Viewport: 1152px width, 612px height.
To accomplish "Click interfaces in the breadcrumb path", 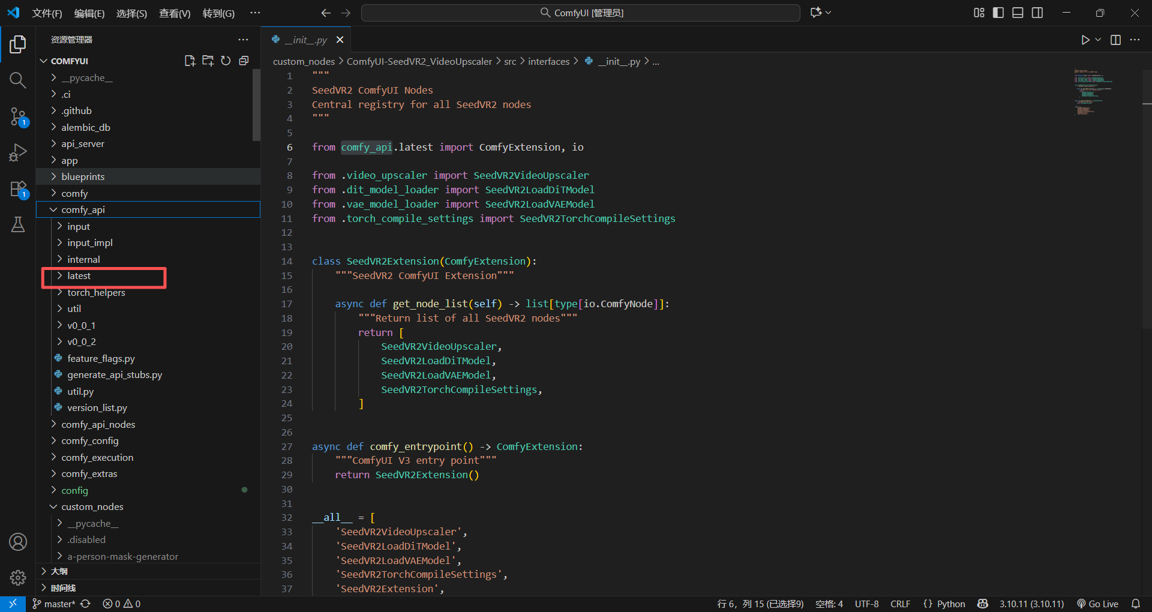I will tap(548, 61).
